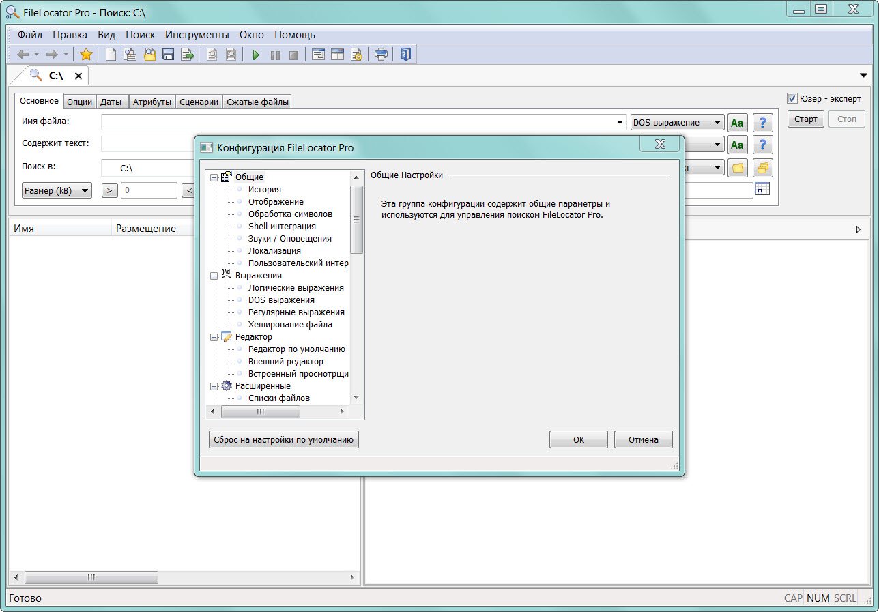Click the Forward navigation arrow in the toolbar
The width and height of the screenshot is (879, 612).
tap(51, 55)
